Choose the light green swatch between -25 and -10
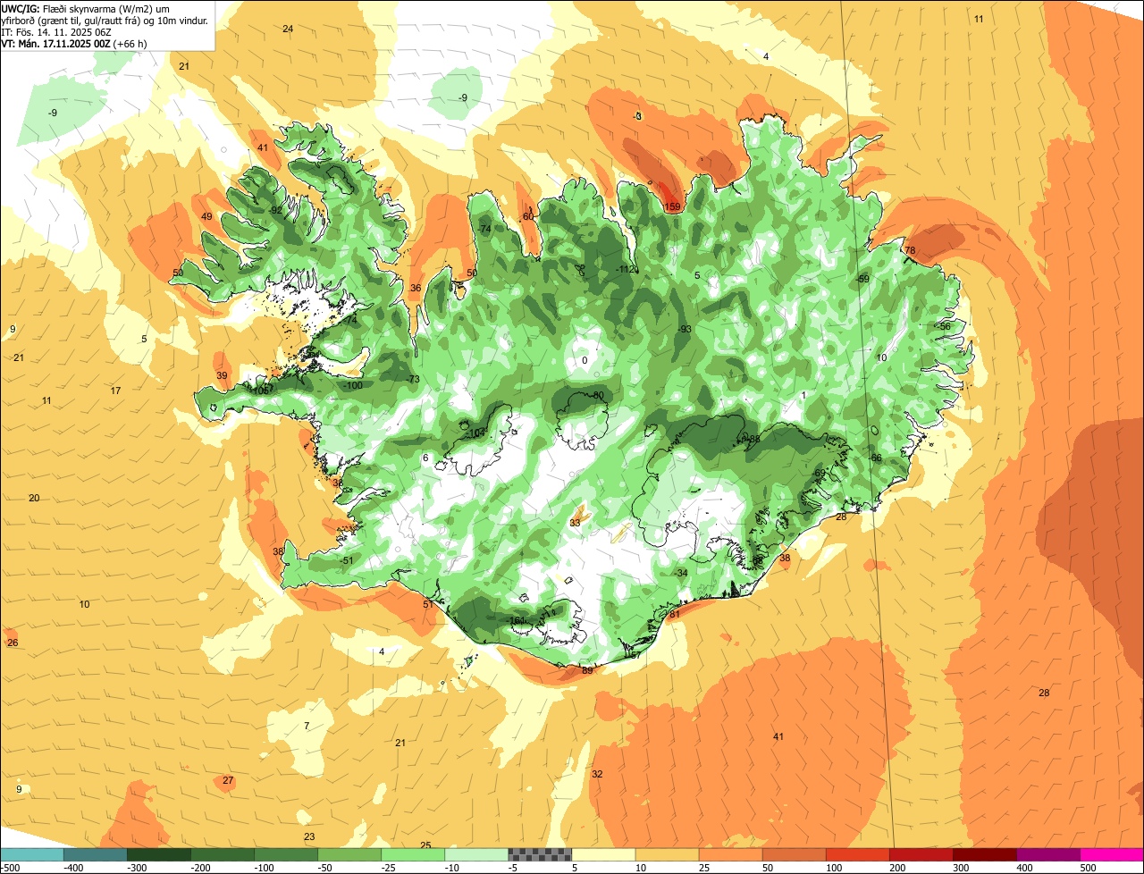The height and width of the screenshot is (874, 1144). pyautogui.click(x=413, y=854)
